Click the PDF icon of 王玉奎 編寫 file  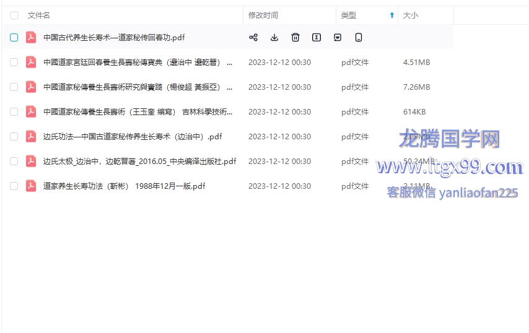pyautogui.click(x=31, y=112)
